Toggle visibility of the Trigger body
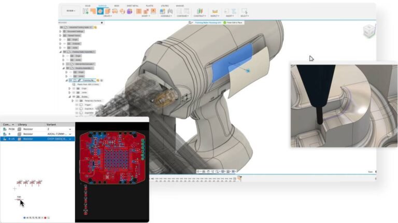The width and height of the screenshot is (398, 223). tap(77, 105)
